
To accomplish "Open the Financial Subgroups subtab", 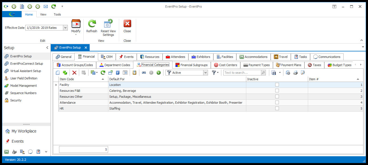I will (192, 65).
